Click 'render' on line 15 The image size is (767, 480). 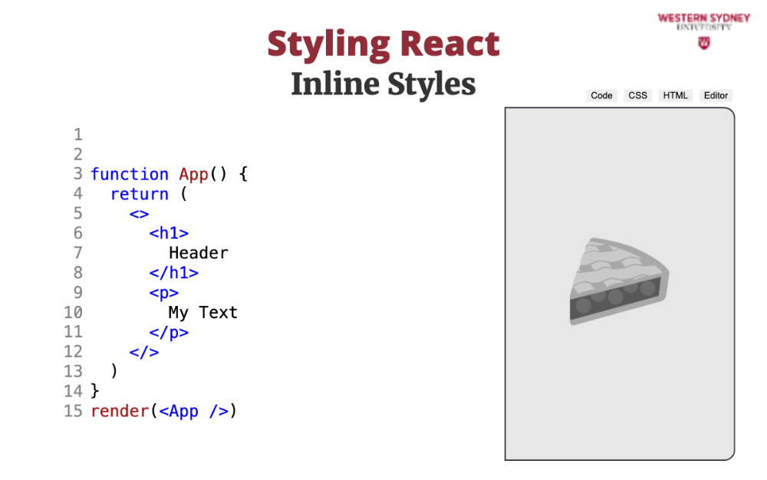coord(119,412)
